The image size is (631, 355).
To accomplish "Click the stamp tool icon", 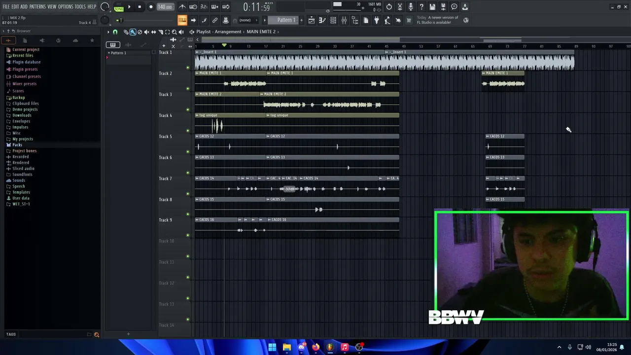I will [x=226, y=20].
